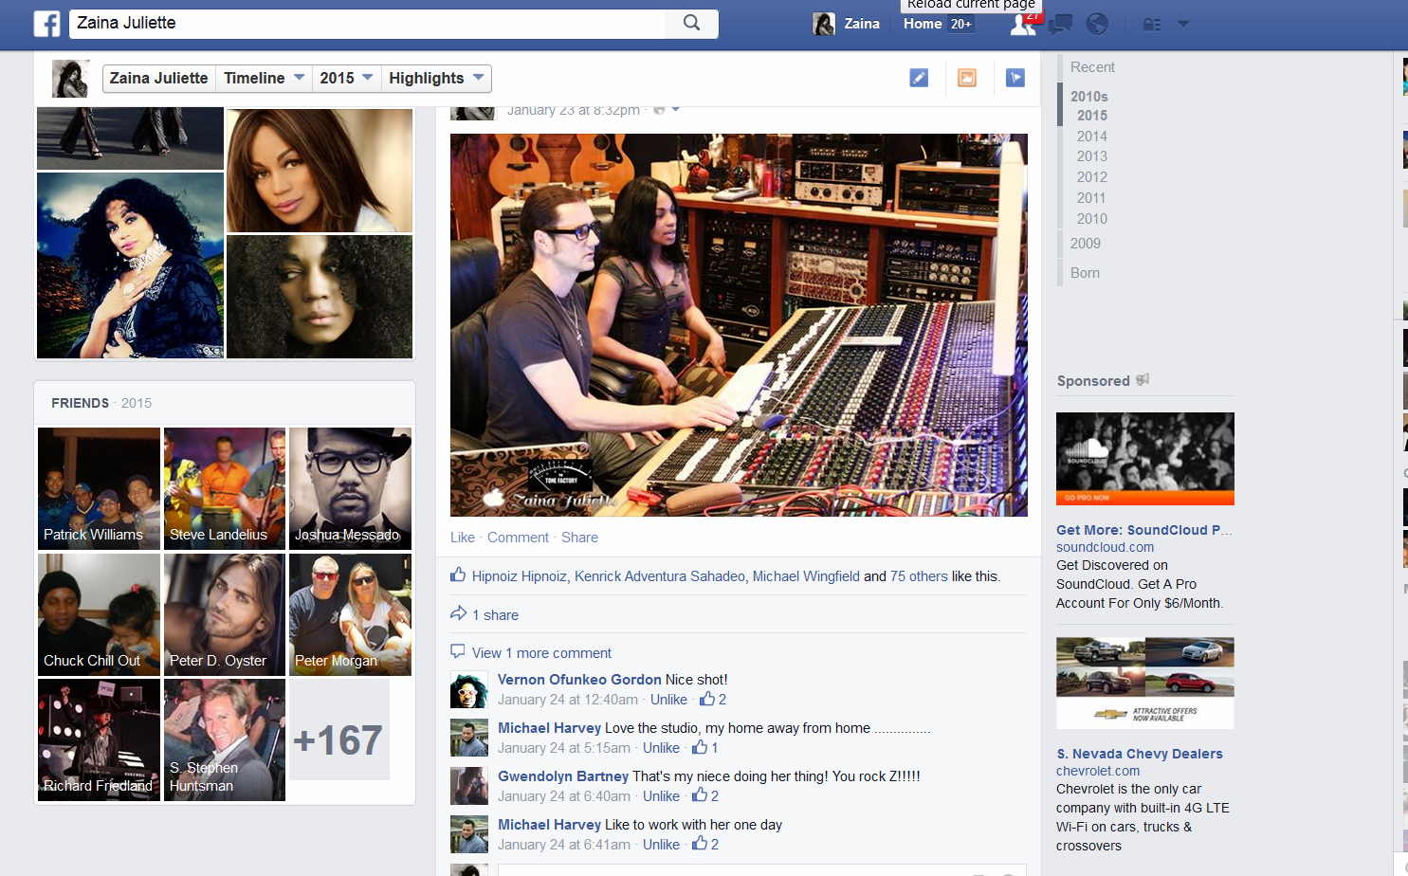Open Gwendolyn Bartney's profile link
The height and width of the screenshot is (876, 1408).
[x=563, y=776]
